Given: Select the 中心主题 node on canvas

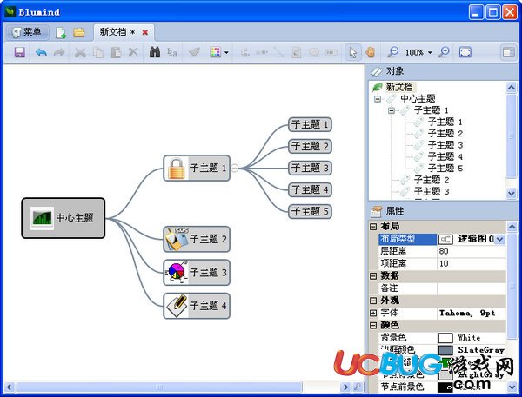Looking at the screenshot, I should tap(64, 218).
